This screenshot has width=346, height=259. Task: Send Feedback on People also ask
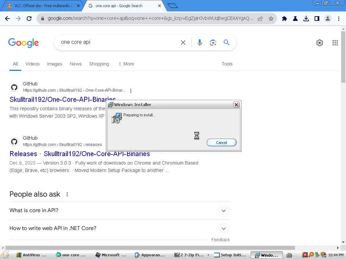click(220, 240)
